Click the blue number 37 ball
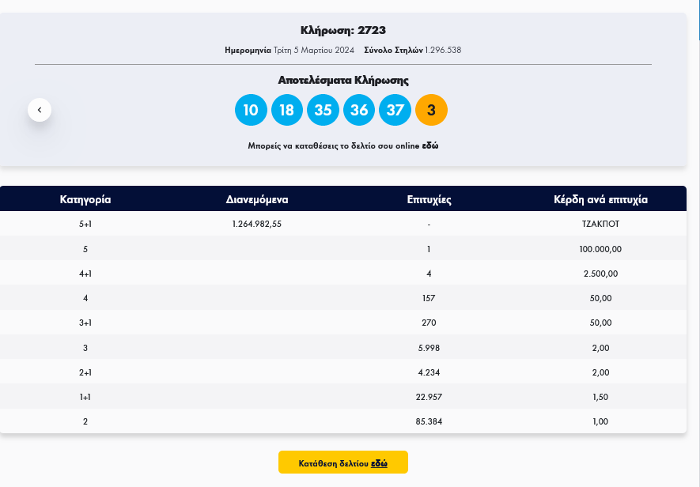This screenshot has width=700, height=487. coord(395,110)
